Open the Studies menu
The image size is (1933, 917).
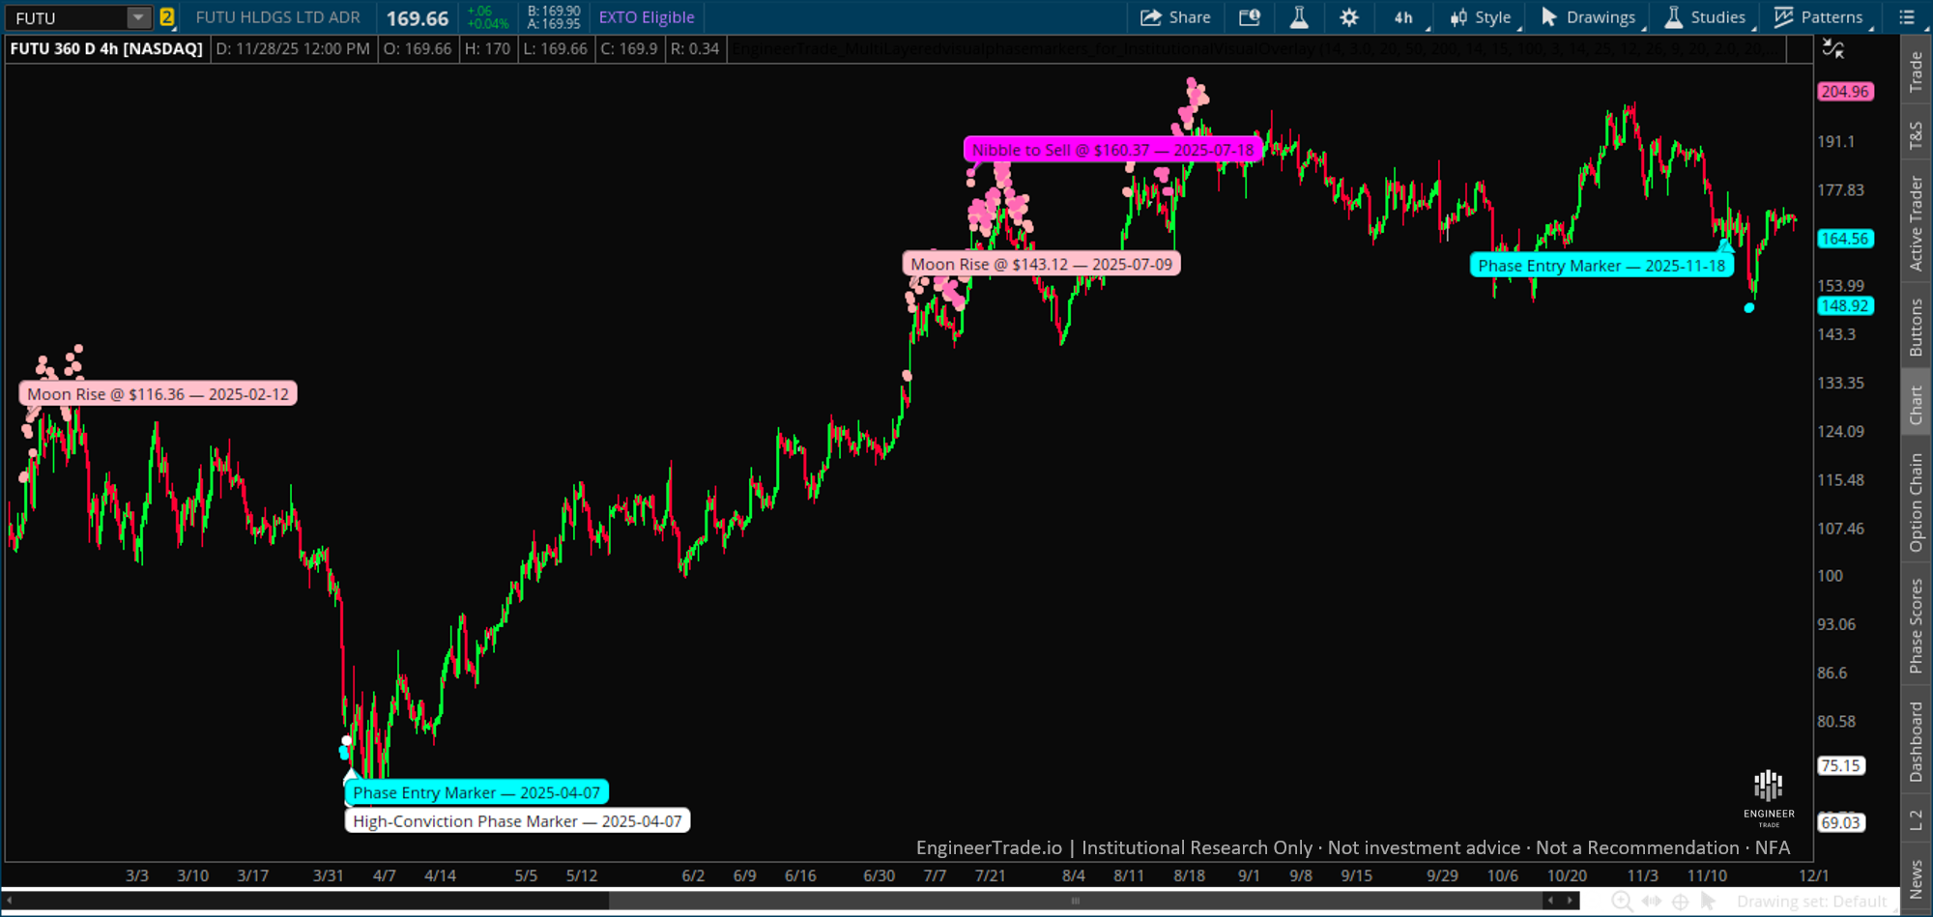pos(1705,17)
